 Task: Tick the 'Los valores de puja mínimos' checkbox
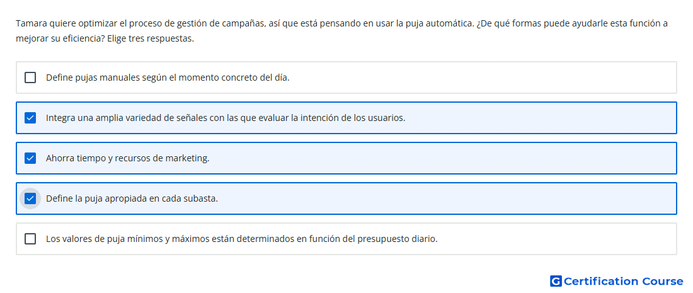click(x=30, y=239)
